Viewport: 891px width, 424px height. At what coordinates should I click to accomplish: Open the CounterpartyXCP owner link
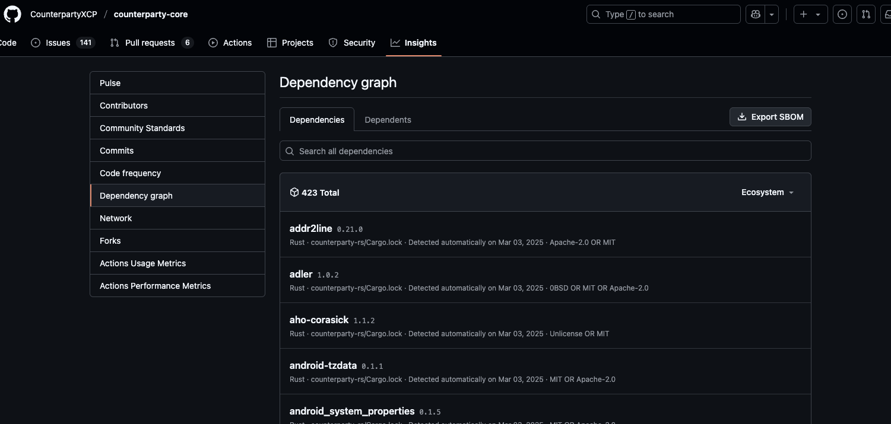pyautogui.click(x=64, y=14)
